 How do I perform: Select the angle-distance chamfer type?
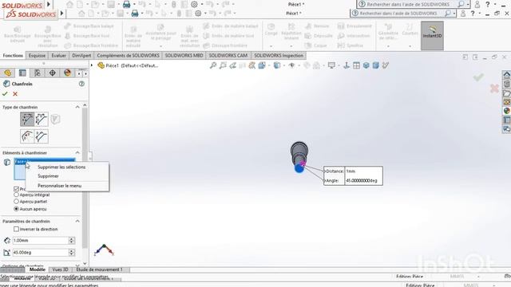[27, 120]
